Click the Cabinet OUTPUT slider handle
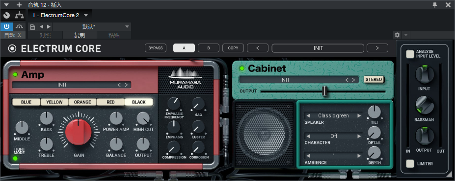The width and height of the screenshot is (455, 181). (x=325, y=91)
